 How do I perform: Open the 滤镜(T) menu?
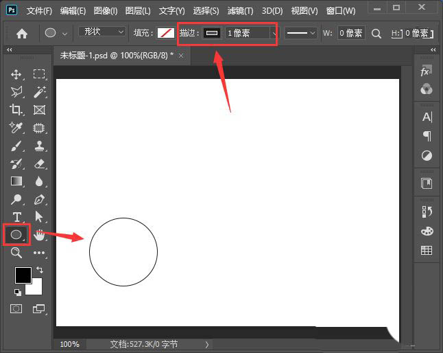tap(239, 11)
